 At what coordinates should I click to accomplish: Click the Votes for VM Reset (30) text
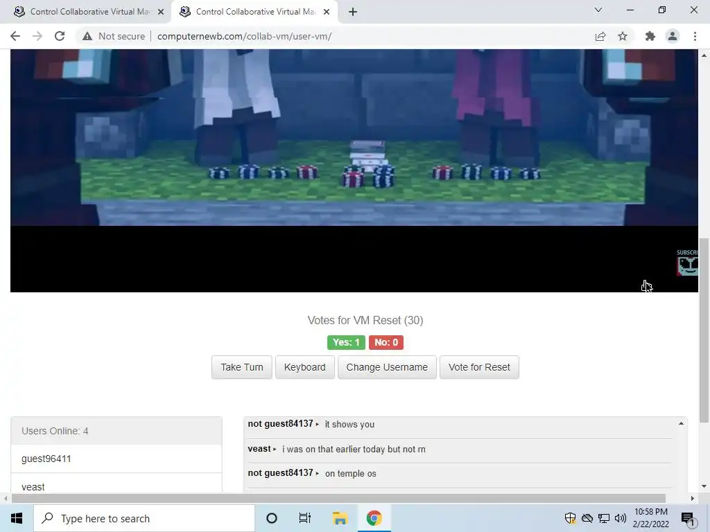pyautogui.click(x=365, y=320)
